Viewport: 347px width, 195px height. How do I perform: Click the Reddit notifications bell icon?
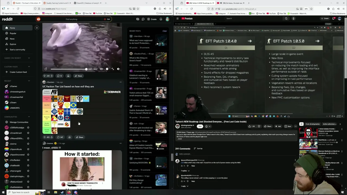click(x=161, y=19)
